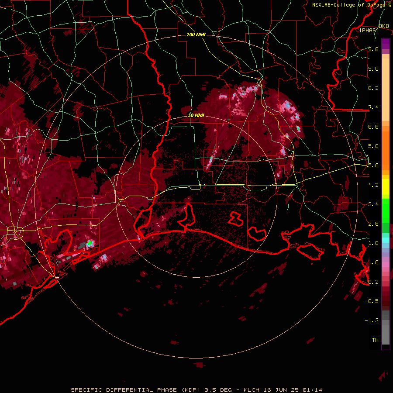Click the -1.3 scale value

[x=372, y=321]
